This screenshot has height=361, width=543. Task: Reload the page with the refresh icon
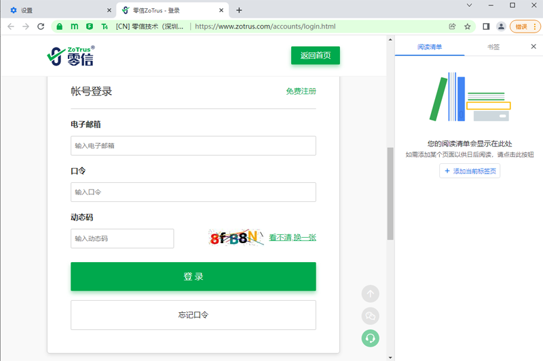(41, 26)
